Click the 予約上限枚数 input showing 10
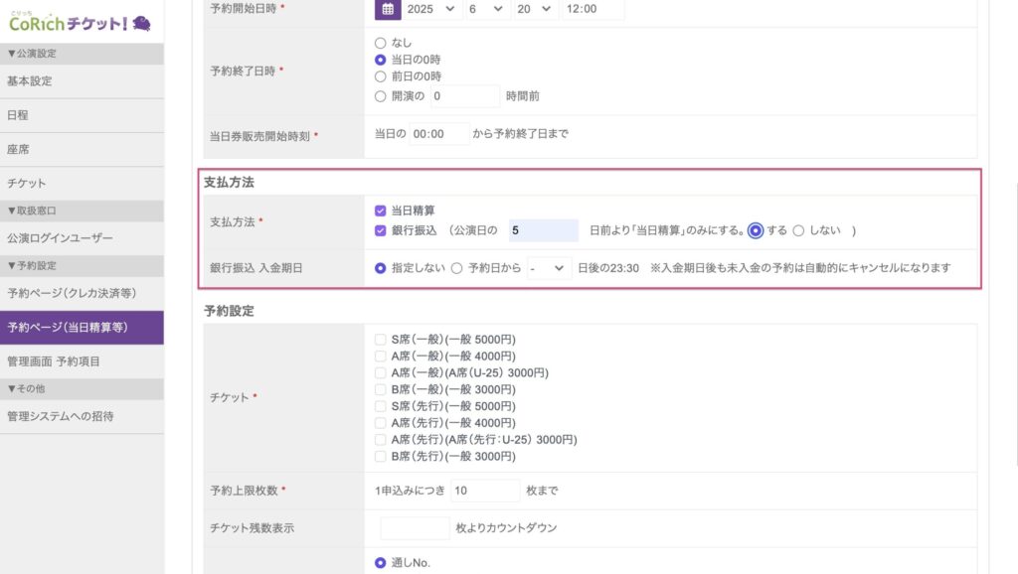 (x=484, y=492)
